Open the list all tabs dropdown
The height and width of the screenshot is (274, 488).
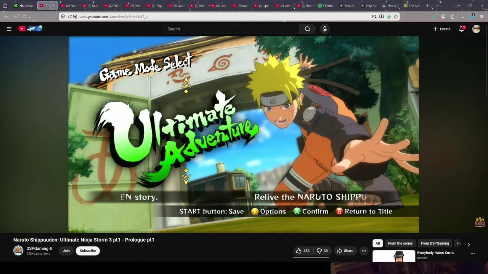coord(437,6)
